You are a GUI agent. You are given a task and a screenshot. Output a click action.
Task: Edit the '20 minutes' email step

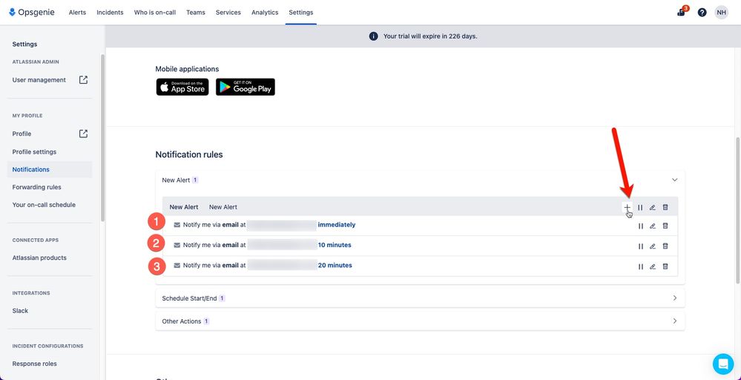click(x=653, y=266)
